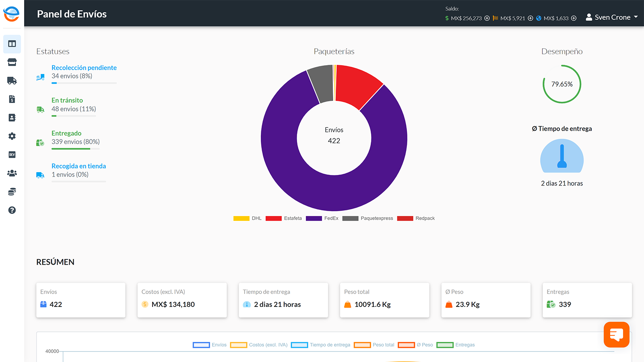The image size is (644, 362).
Task: Toggle Envíos series in bottom chart legend
Action: 210,345
